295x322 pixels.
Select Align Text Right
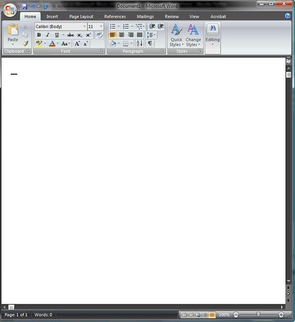coord(130,35)
